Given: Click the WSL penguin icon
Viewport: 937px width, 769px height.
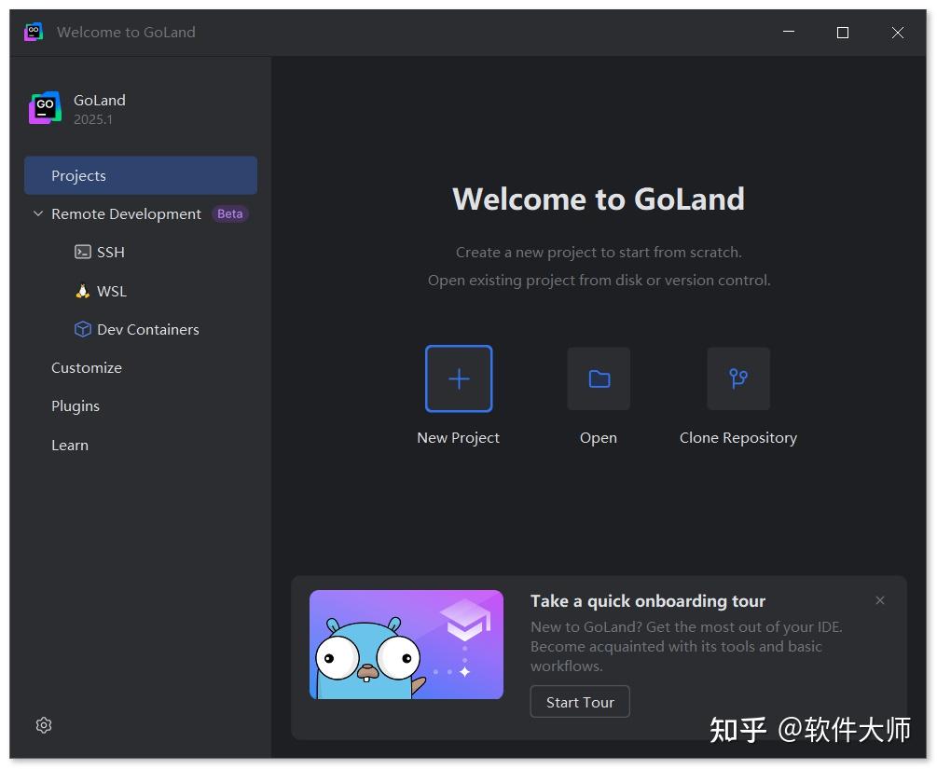Looking at the screenshot, I should [x=81, y=290].
